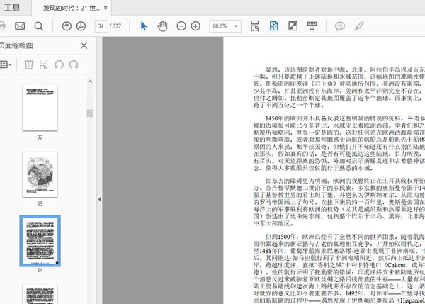Screen dimensions: 425x304
Task: Open the comment bubble tool
Action: click(x=339, y=26)
